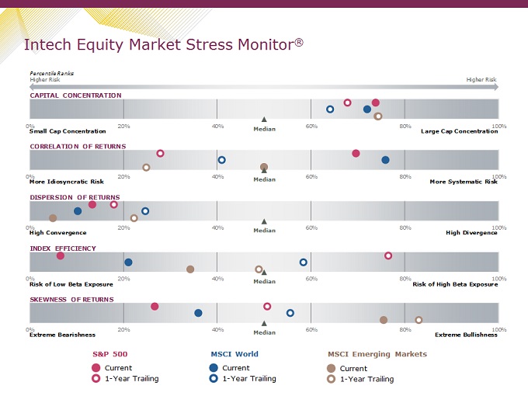Click the Capital Concentration section heading
Image resolution: width=528 pixels, height=396 pixels.
click(x=75, y=96)
